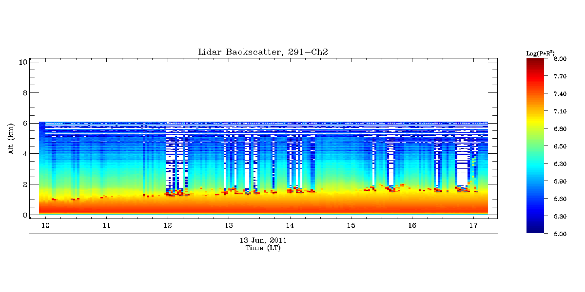Click the colorbar value 5.30

point(560,217)
